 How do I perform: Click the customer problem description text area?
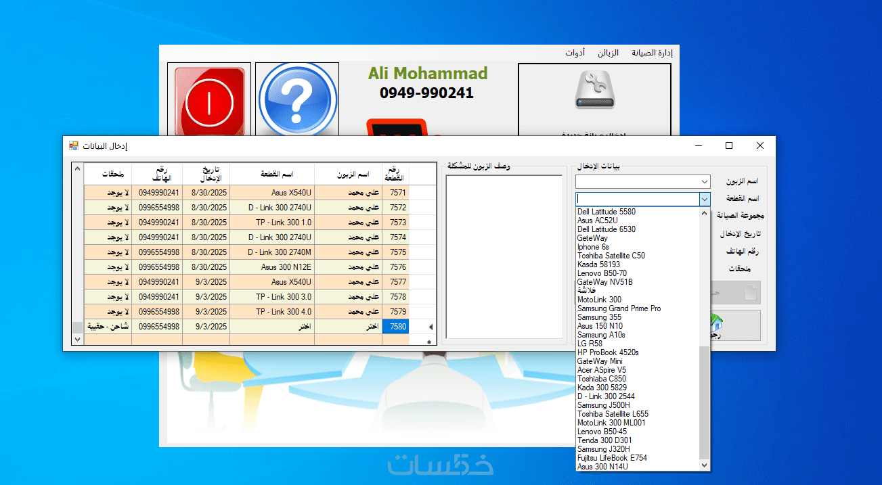(504, 256)
